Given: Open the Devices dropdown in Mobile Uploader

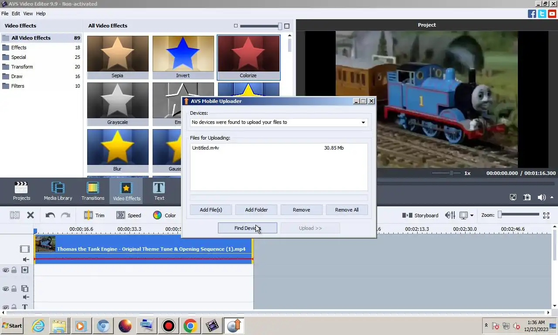Looking at the screenshot, I should pyautogui.click(x=279, y=122).
